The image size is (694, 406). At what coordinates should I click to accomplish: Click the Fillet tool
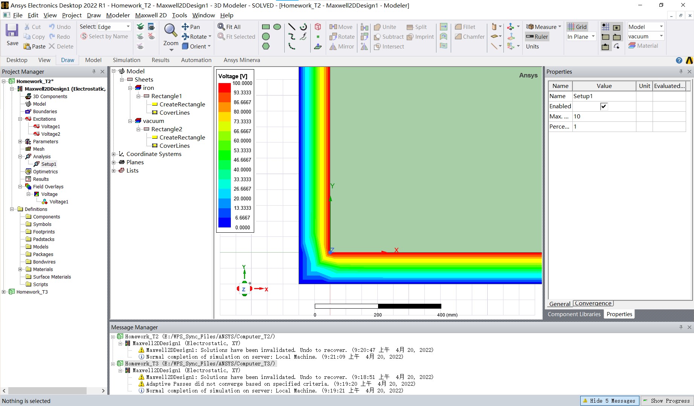pos(465,27)
